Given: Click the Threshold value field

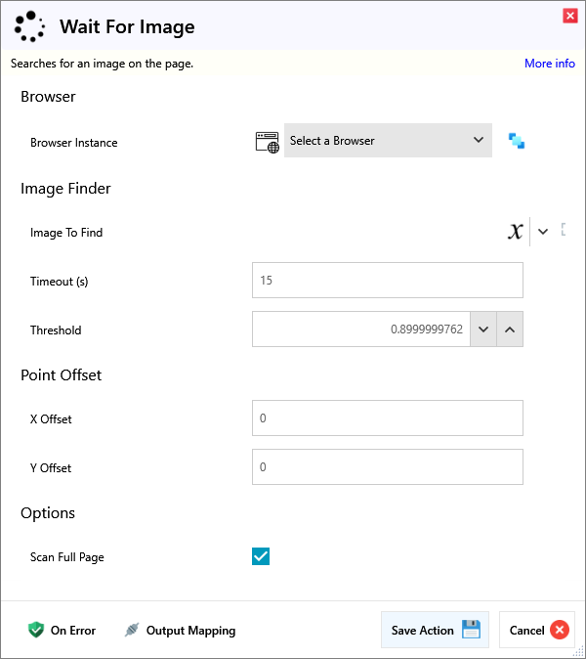Looking at the screenshot, I should point(361,329).
